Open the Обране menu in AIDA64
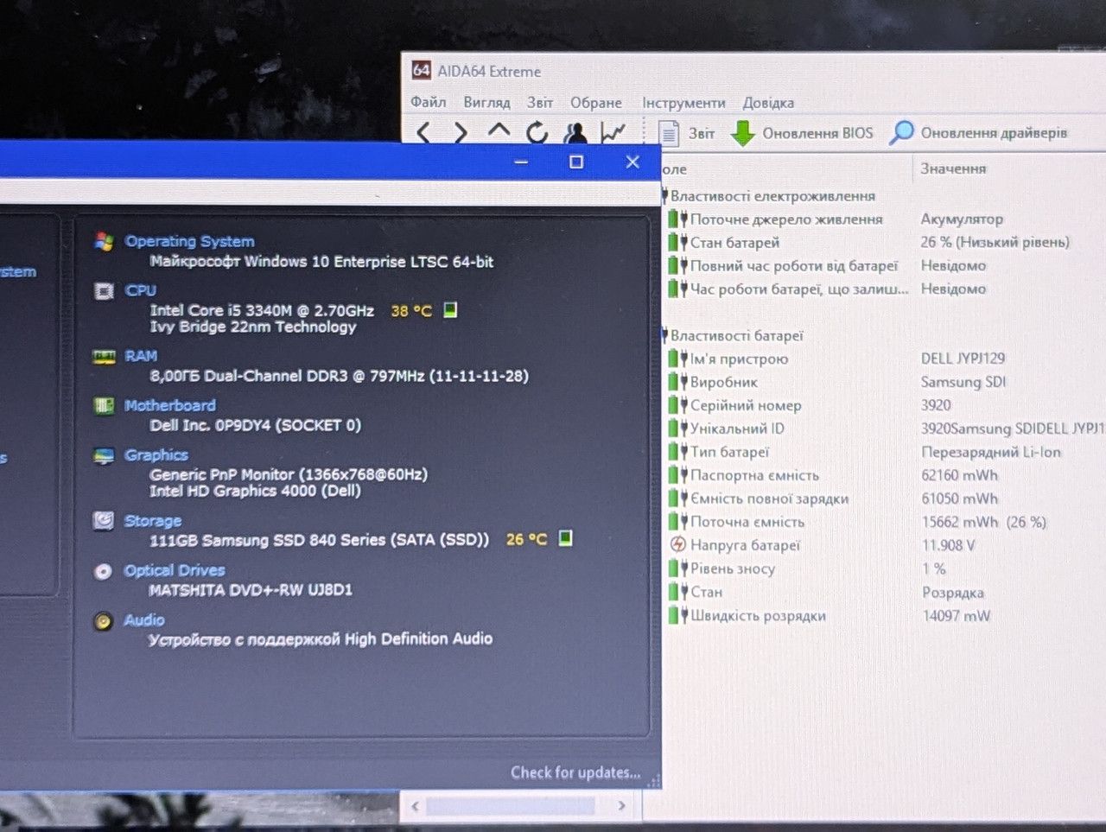Viewport: 1106px width, 832px height. [596, 103]
